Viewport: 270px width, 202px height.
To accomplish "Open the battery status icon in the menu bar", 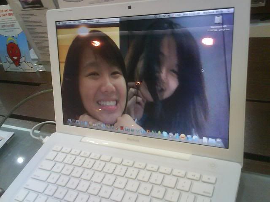I will [x=178, y=15].
